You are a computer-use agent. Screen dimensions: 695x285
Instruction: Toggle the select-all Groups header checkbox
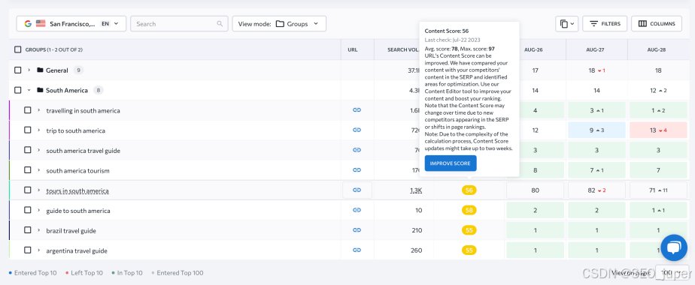point(18,49)
